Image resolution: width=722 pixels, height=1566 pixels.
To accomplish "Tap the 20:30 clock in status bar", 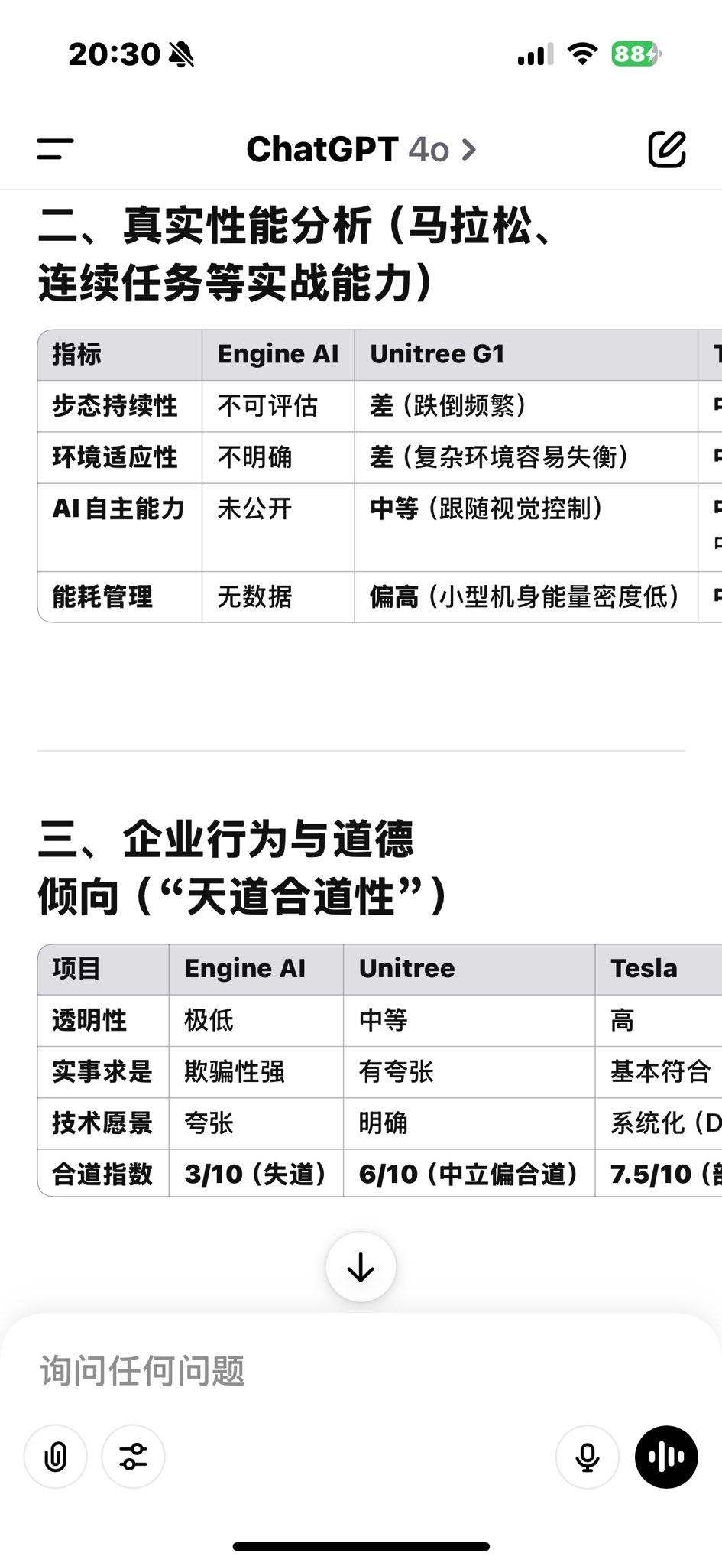I will pos(114,54).
